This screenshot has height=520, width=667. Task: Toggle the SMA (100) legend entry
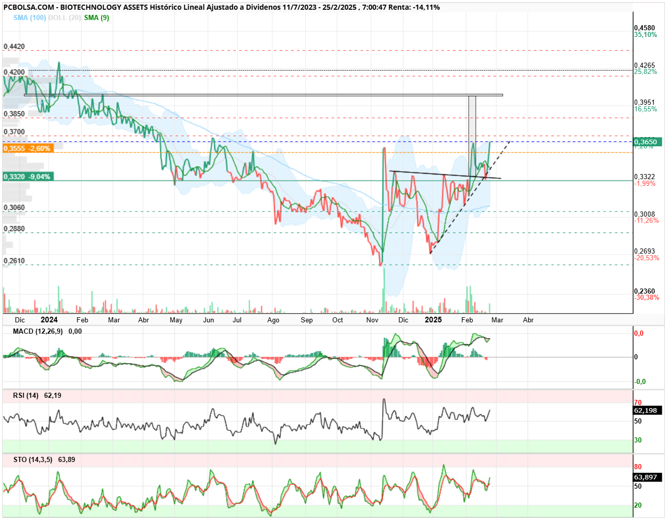click(29, 17)
